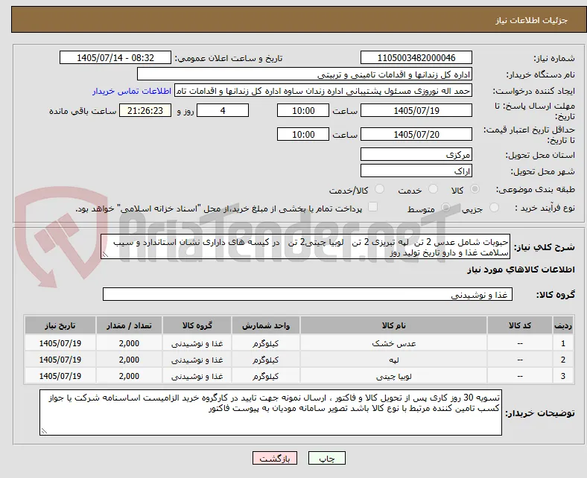Screen dimensions: 587x478
Task: Click the عدس خشک item name cell
Action: pyautogui.click(x=393, y=343)
